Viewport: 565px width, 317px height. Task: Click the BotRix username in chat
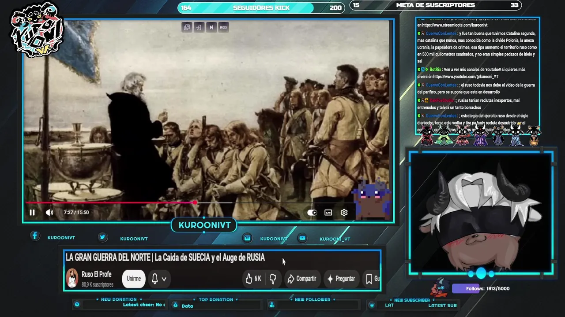click(435, 70)
